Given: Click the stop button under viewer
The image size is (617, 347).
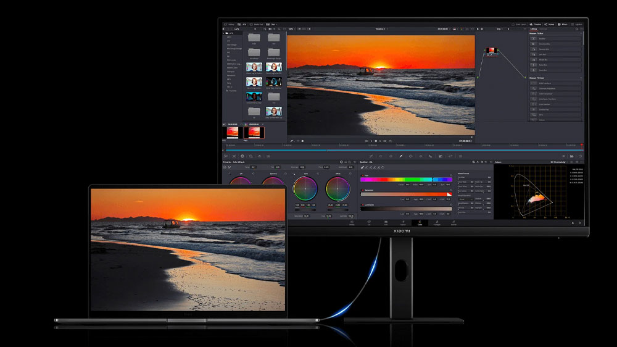Looking at the screenshot, I should coord(376,141).
